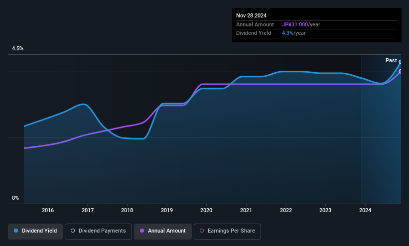This screenshot has height=246, width=409.
Task: Click the 2019 x-axis label
Action: coord(167,210)
